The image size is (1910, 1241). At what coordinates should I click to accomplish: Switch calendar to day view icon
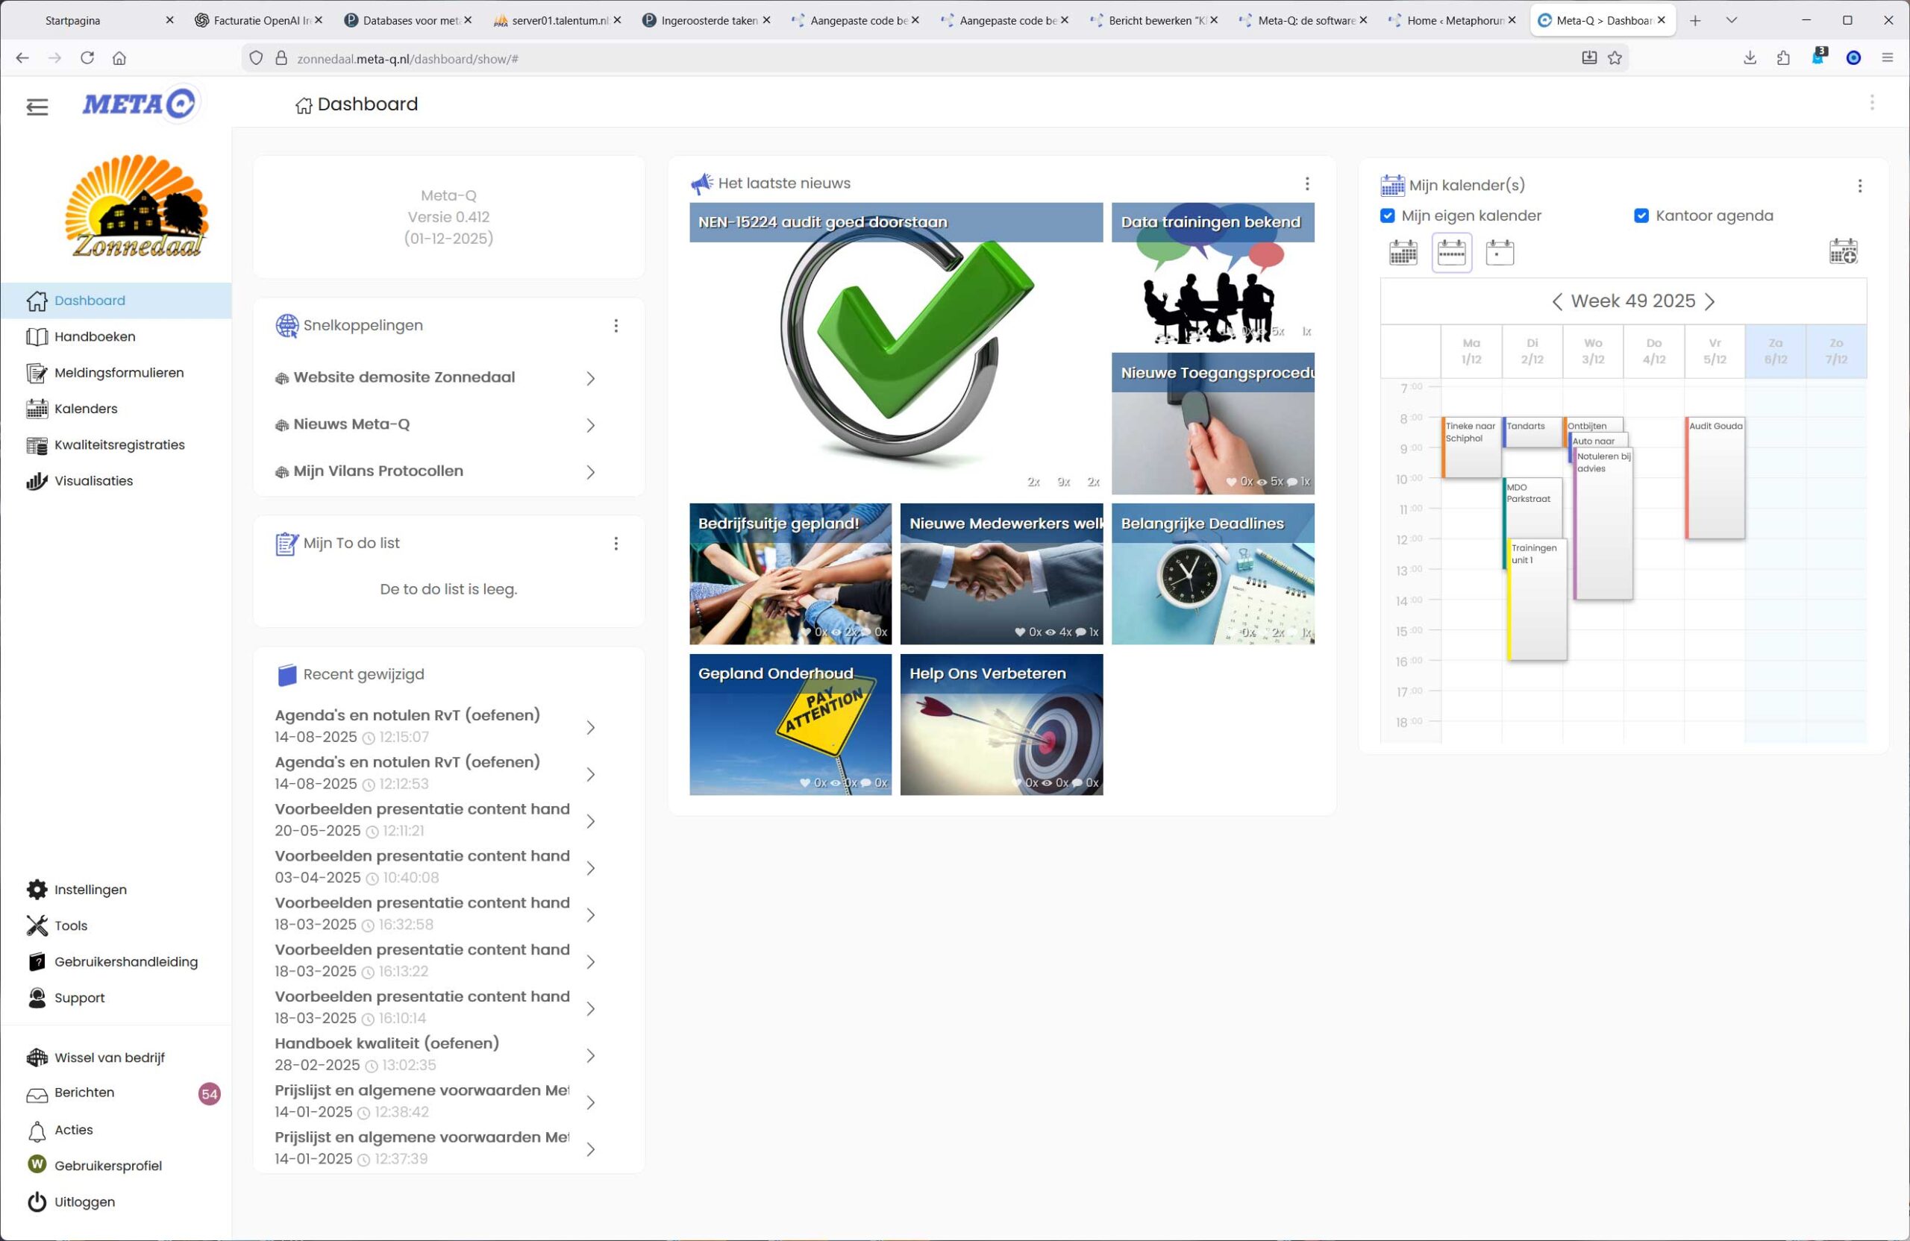coord(1499,253)
